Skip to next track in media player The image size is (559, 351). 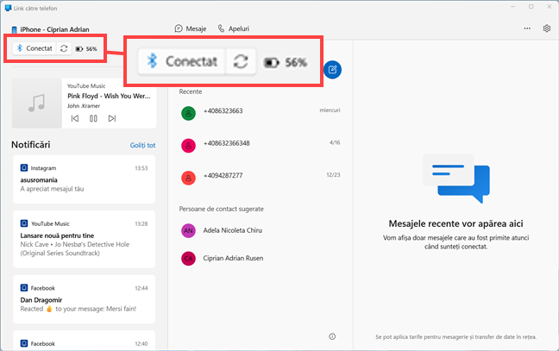pyautogui.click(x=112, y=118)
